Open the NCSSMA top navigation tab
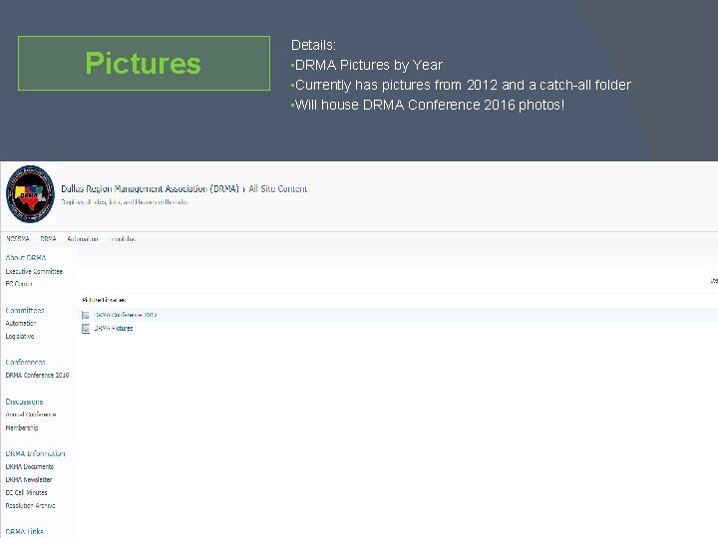Viewport: 718px width, 538px height. click(x=18, y=239)
